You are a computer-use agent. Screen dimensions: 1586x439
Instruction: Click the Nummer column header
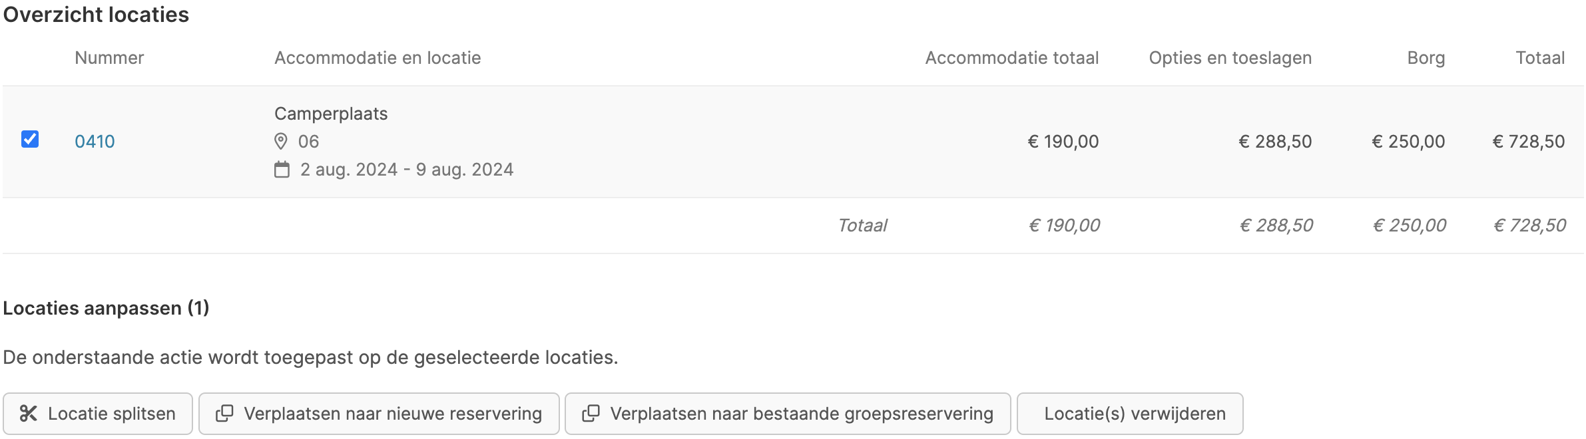[x=109, y=58]
